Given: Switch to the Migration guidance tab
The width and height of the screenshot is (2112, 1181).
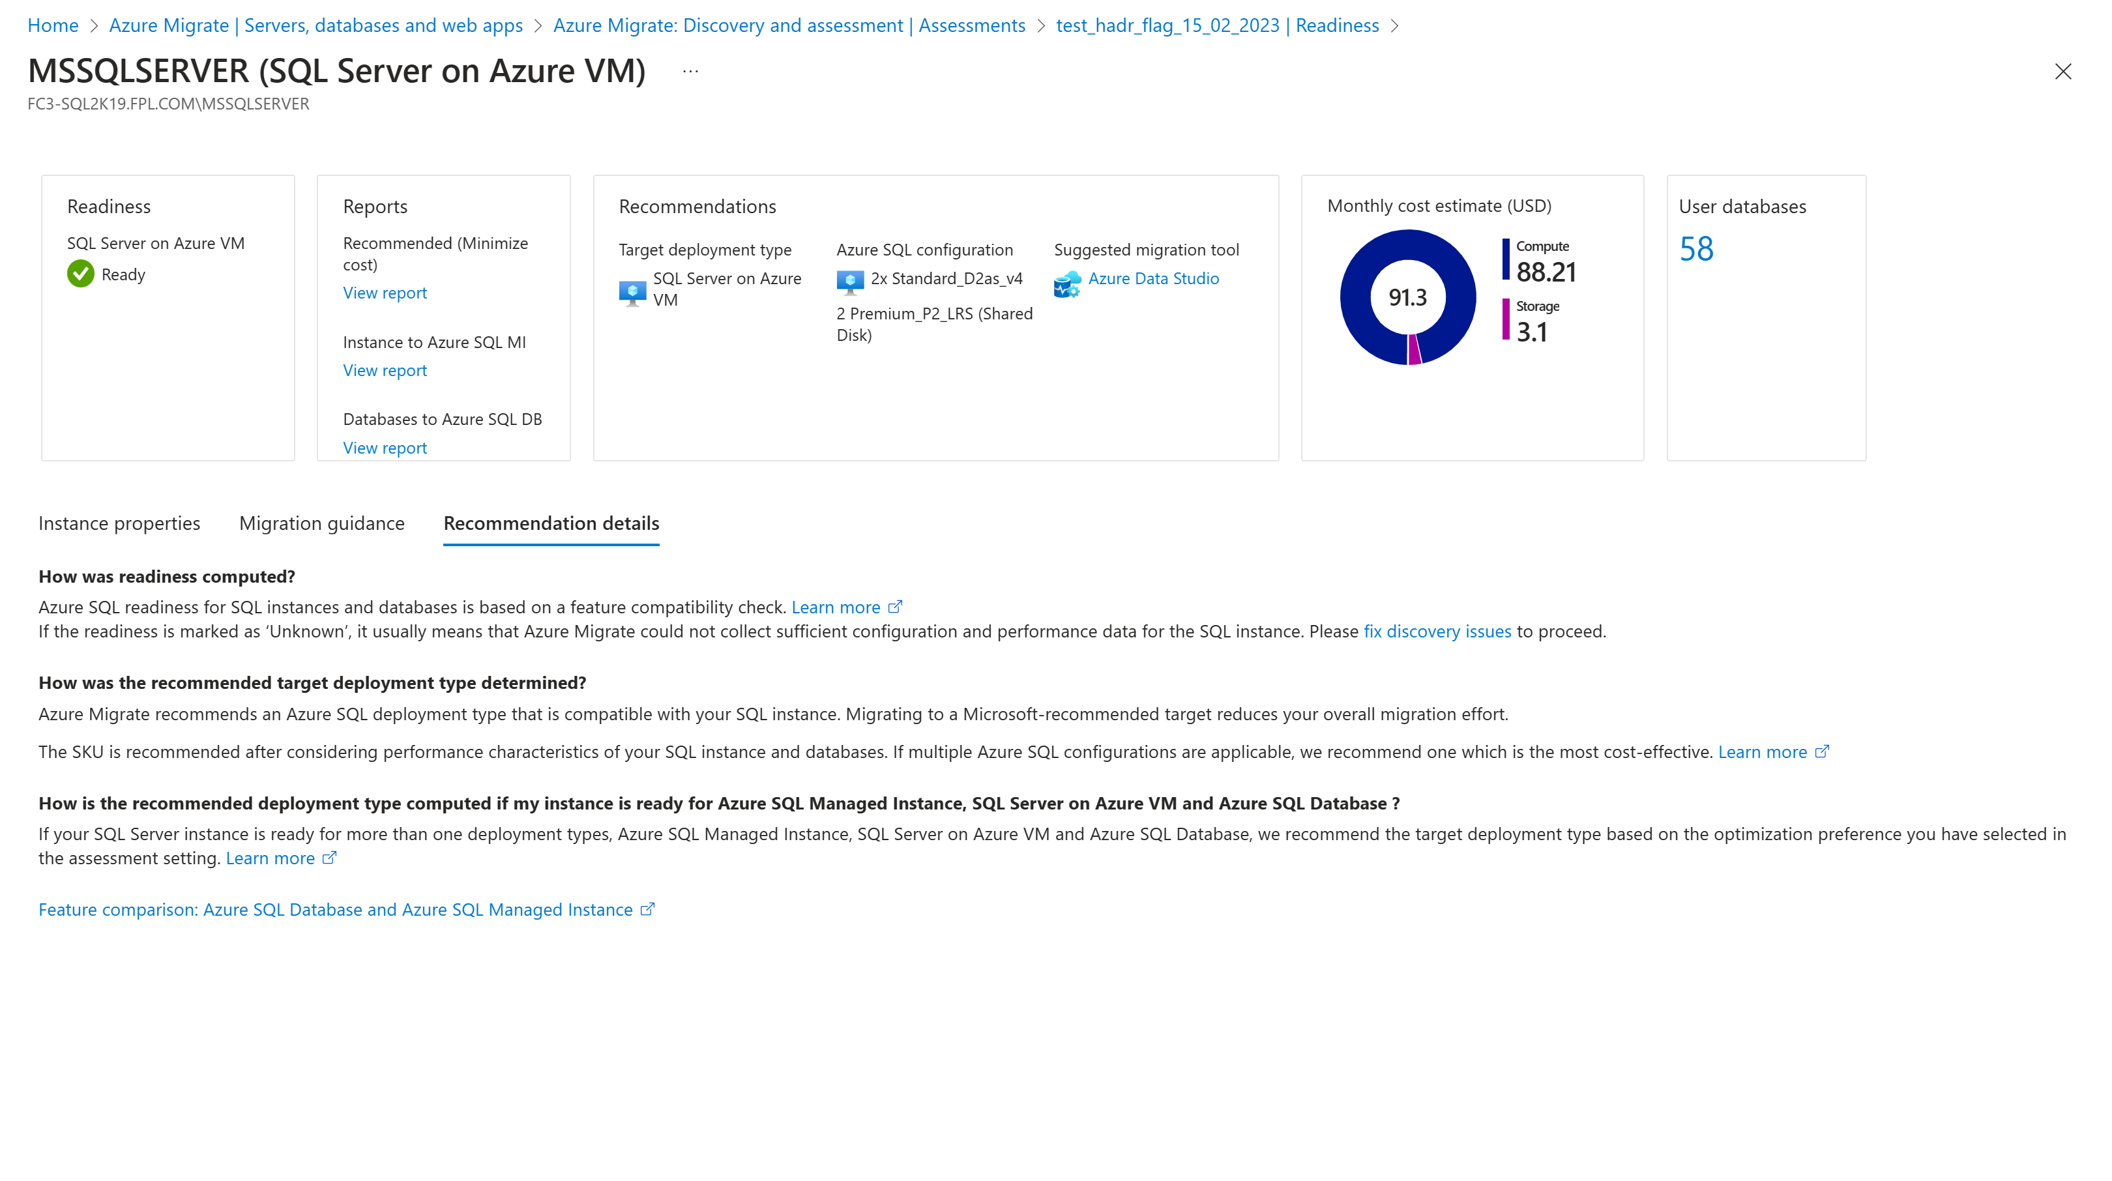Looking at the screenshot, I should tap(322, 522).
